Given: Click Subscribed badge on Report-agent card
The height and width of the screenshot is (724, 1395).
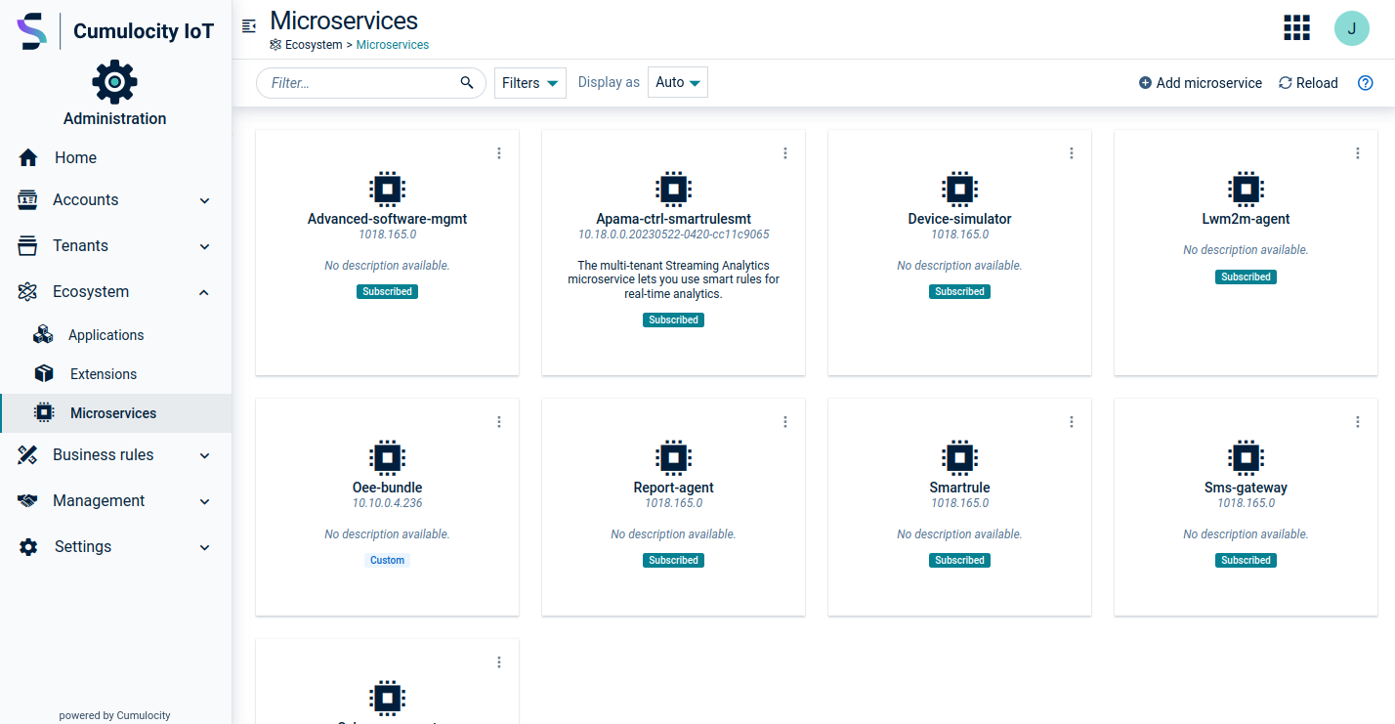Looking at the screenshot, I should tap(674, 561).
